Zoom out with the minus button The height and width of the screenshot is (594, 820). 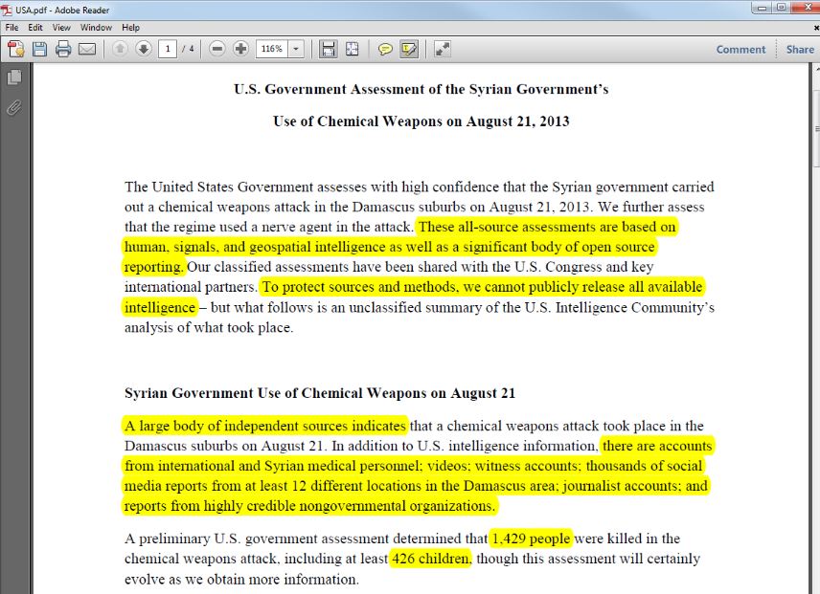217,49
